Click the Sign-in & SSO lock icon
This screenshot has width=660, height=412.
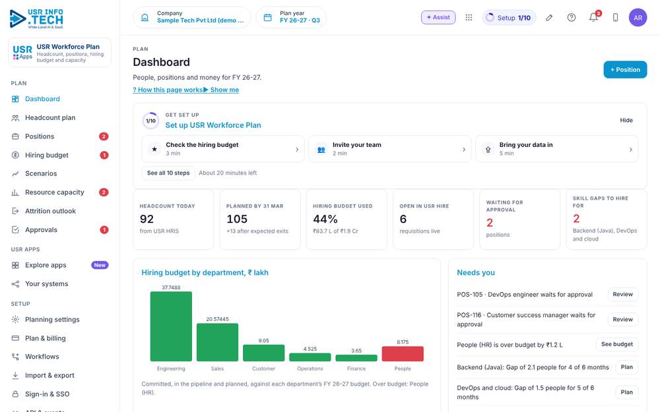click(x=15, y=394)
